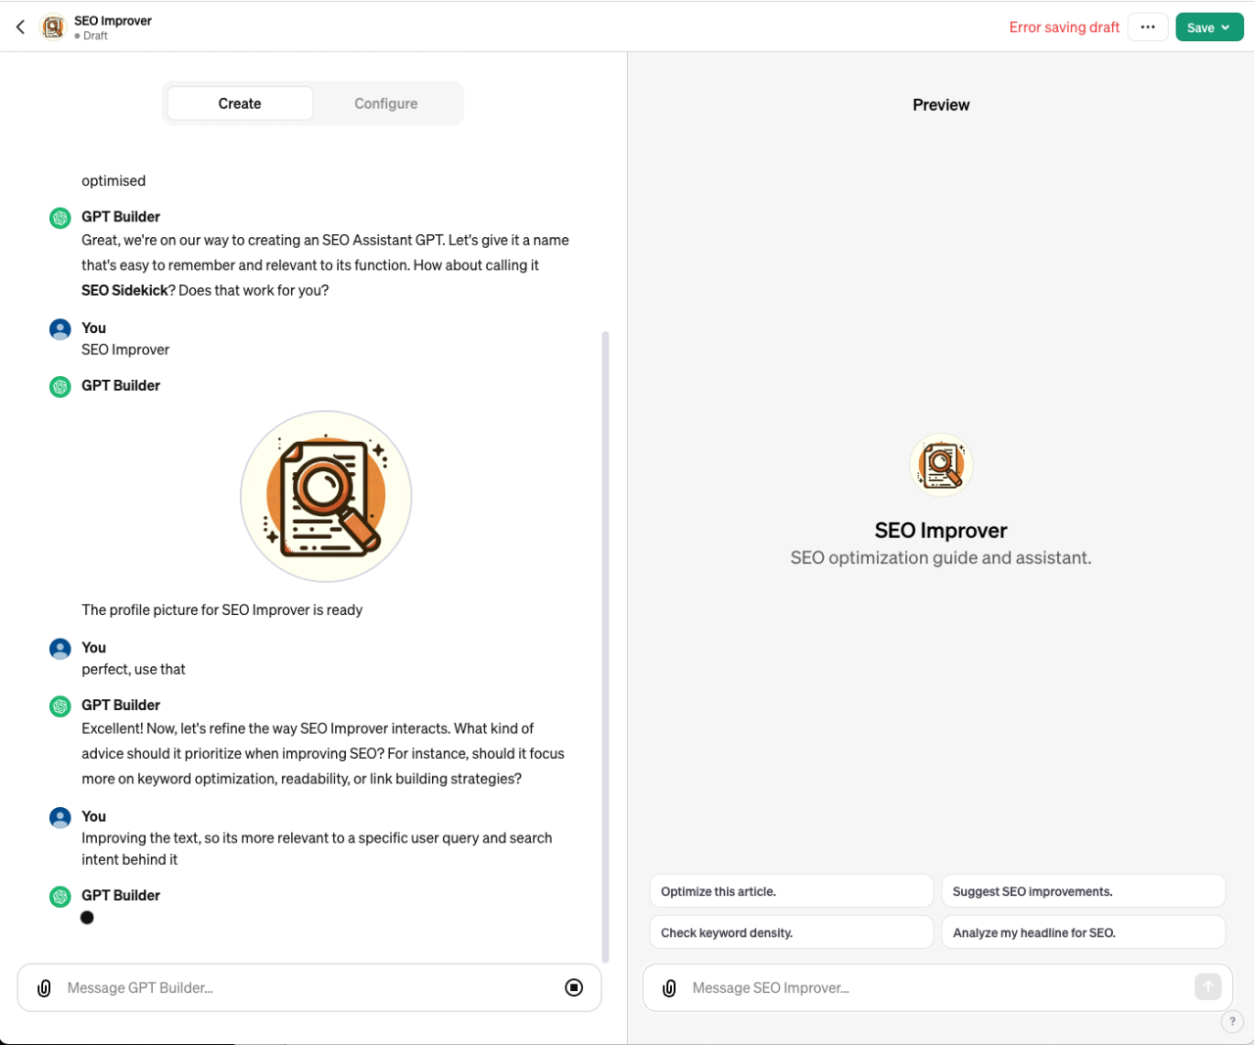
Task: Click the 'perfect, use that' message
Action: pos(133,669)
